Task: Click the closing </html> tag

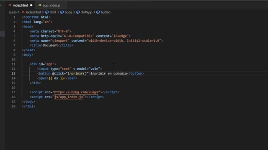Action: [x=28, y=106]
